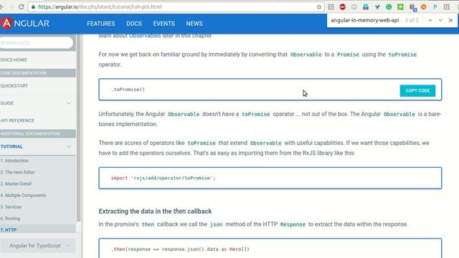Click the green square extension icon
Viewport: 459px width, 258px height.
pyautogui.click(x=400, y=6)
